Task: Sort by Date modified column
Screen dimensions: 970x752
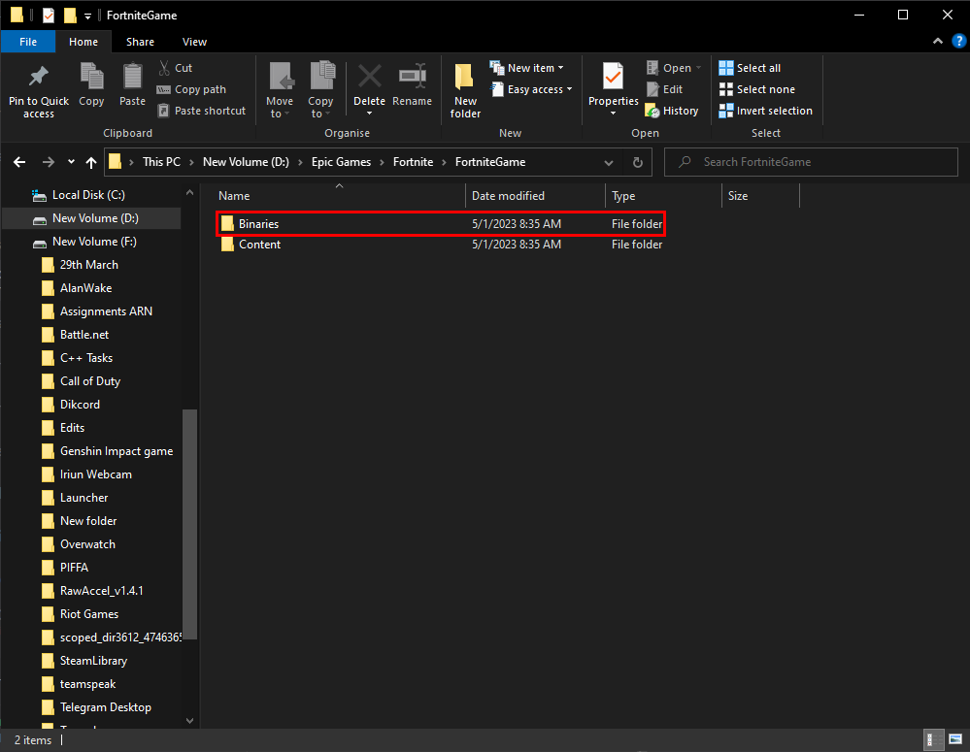Action: pos(535,196)
